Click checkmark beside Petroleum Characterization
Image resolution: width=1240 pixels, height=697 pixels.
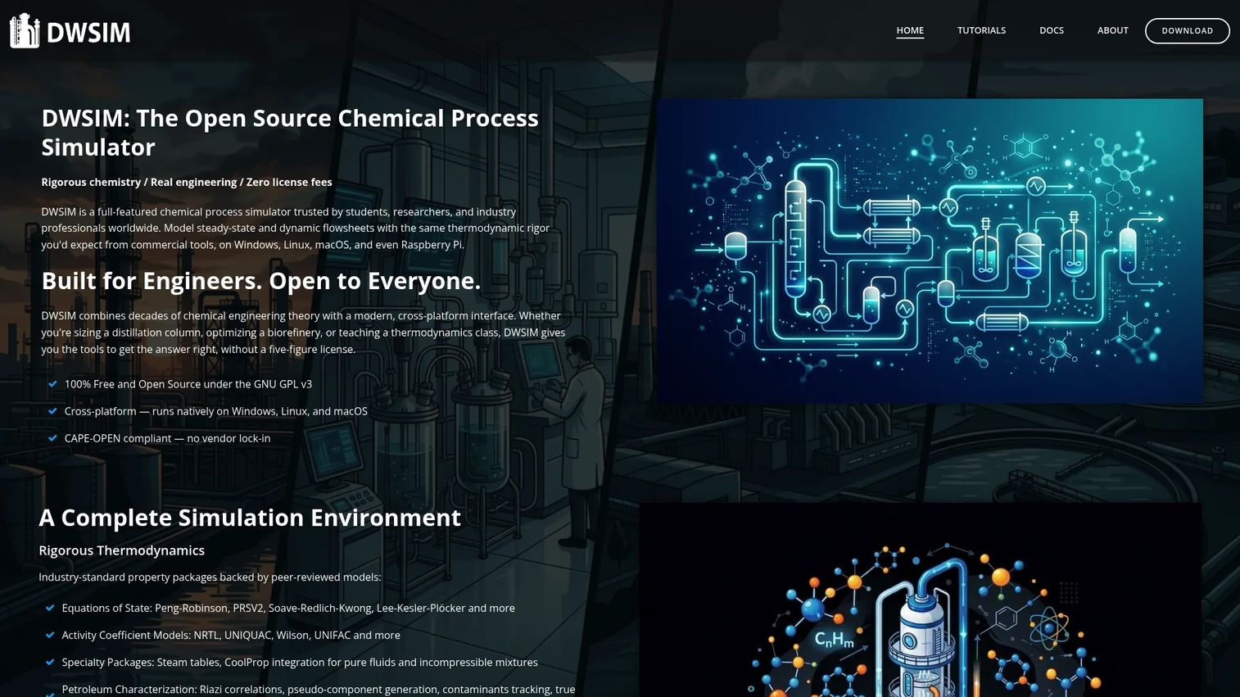click(50, 694)
